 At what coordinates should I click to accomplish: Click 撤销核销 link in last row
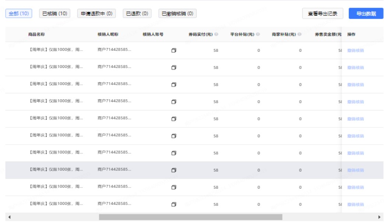[355, 204]
